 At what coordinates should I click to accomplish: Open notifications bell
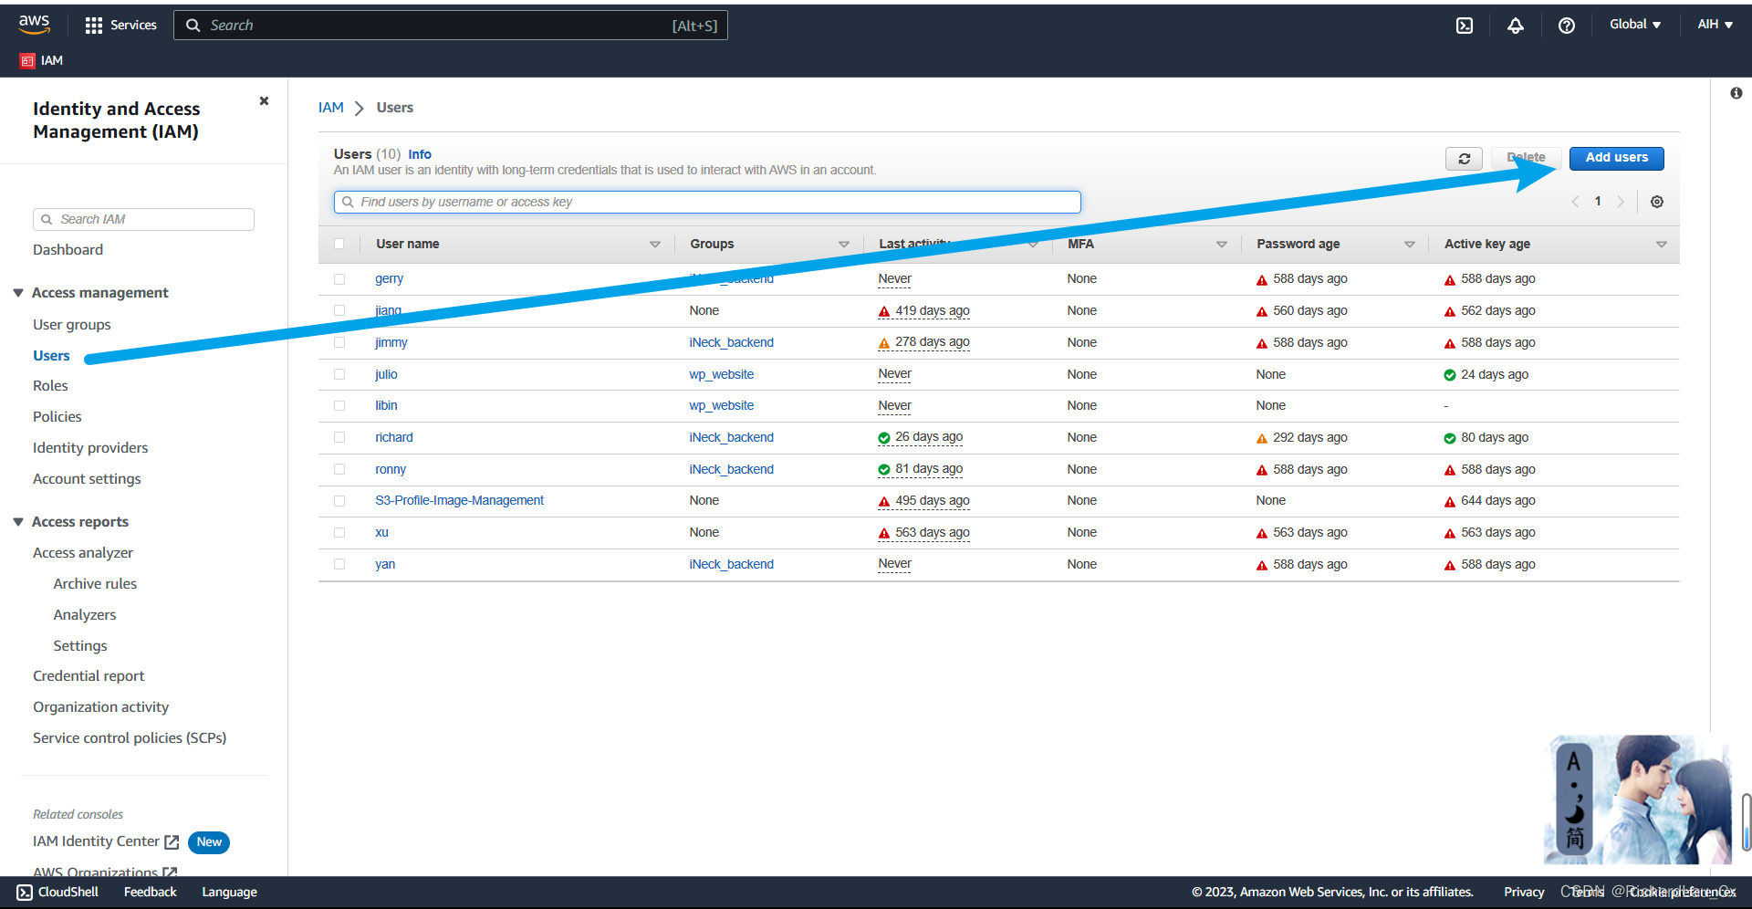pos(1516,26)
